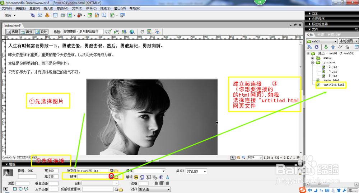Select 5.jpg in the picture folder
The image size is (359, 193).
tap(333, 76)
